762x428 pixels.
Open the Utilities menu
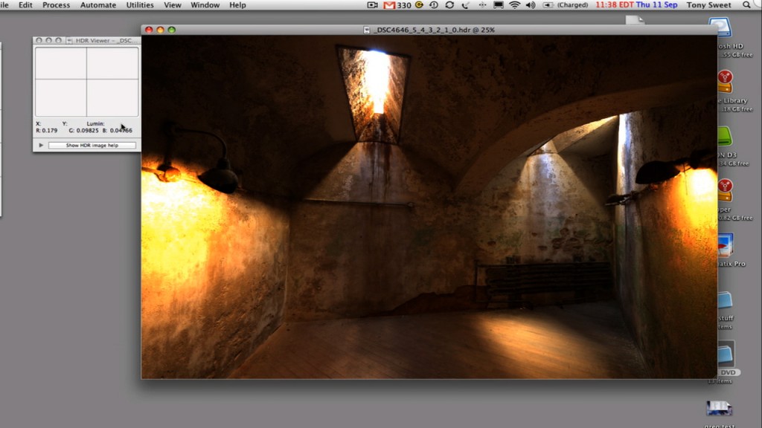click(140, 5)
